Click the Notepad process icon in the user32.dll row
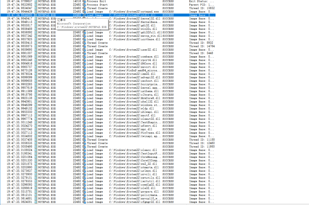The image size is (309, 205). coord(36,50)
